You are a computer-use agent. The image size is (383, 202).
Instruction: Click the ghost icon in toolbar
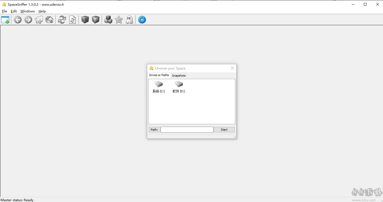click(x=129, y=20)
